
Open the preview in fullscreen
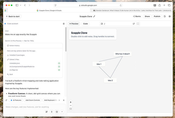(138, 24)
